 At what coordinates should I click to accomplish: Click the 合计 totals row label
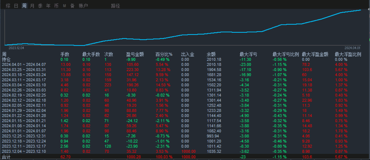[x=6, y=157]
